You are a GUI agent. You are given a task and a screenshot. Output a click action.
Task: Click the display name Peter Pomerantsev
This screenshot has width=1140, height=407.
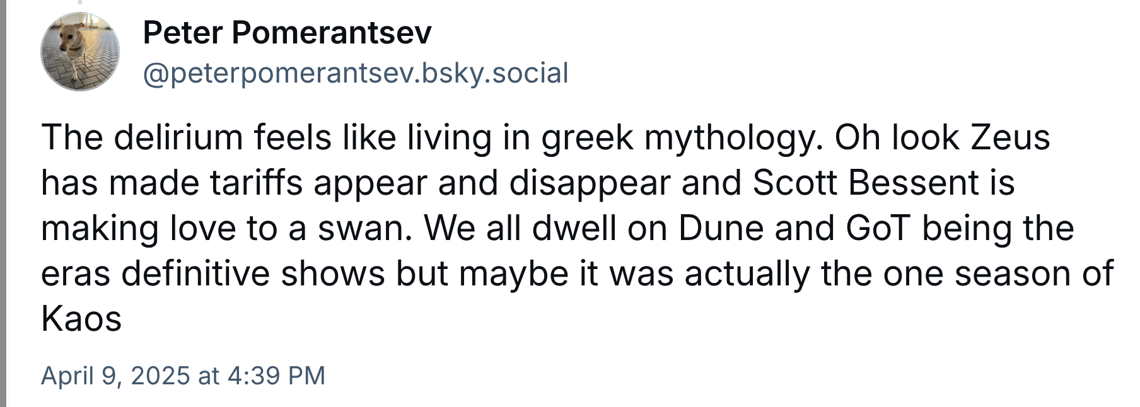pyautogui.click(x=288, y=33)
